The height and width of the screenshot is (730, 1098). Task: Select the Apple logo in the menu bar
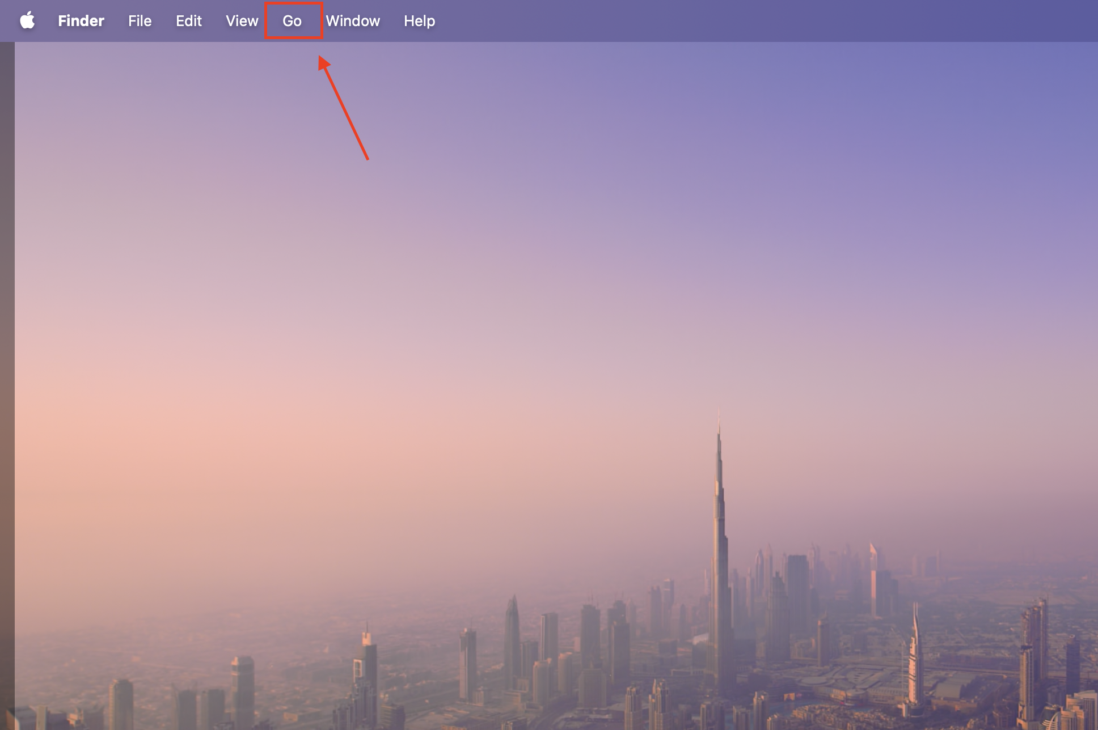[x=27, y=21]
